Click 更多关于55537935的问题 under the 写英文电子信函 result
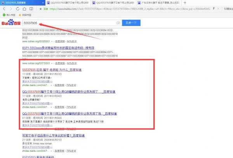The image size is (233, 158). click(37, 147)
